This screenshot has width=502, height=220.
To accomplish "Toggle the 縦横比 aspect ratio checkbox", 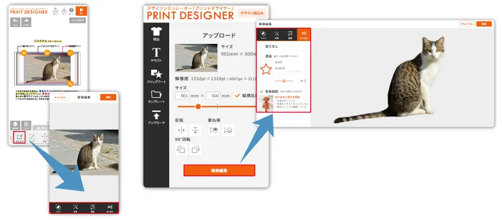I will [x=237, y=95].
